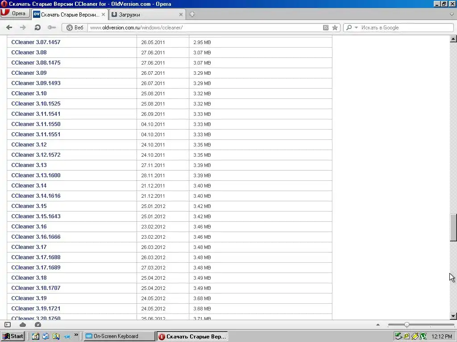Click the password wand key icon
This screenshot has height=342, width=457.
[x=52, y=27]
